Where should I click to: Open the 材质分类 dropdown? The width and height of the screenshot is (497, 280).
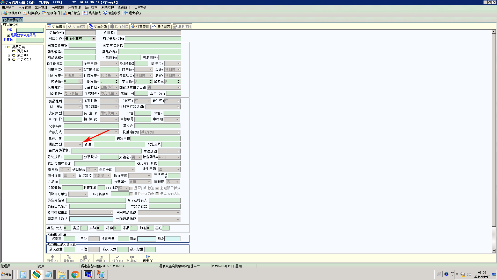pos(93,39)
